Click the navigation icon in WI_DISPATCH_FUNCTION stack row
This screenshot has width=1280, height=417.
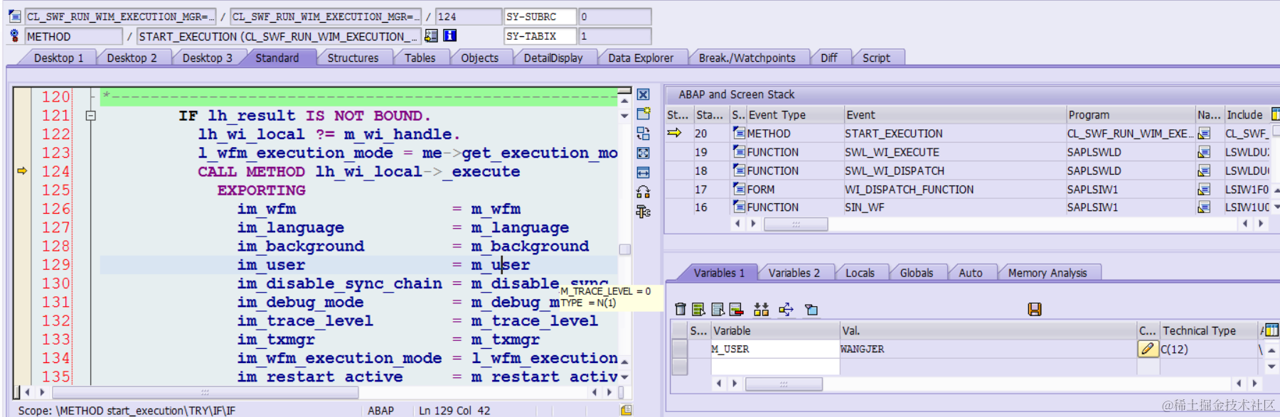(1204, 189)
